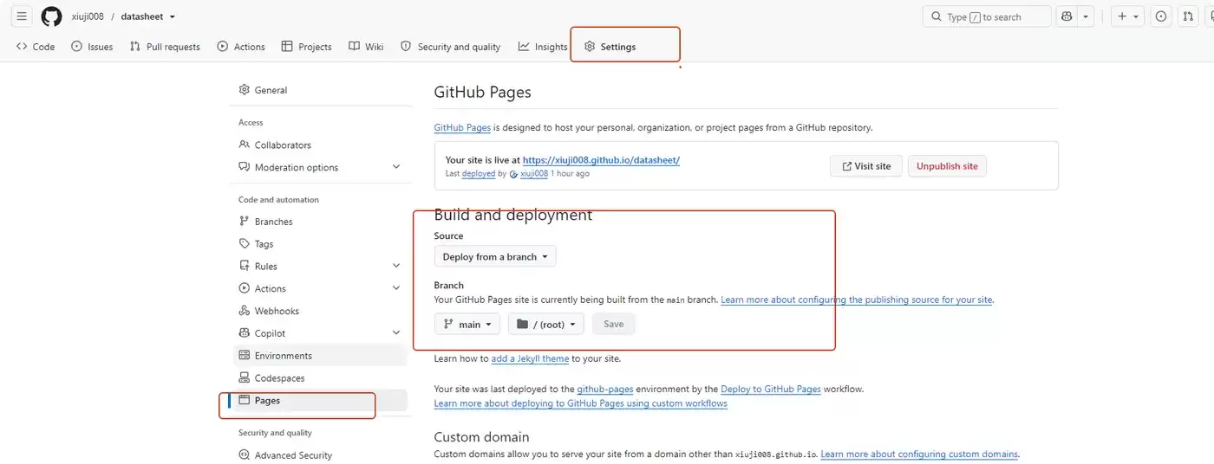Click the search box in the header
Image resolution: width=1214 pixels, height=464 pixels.
point(987,16)
